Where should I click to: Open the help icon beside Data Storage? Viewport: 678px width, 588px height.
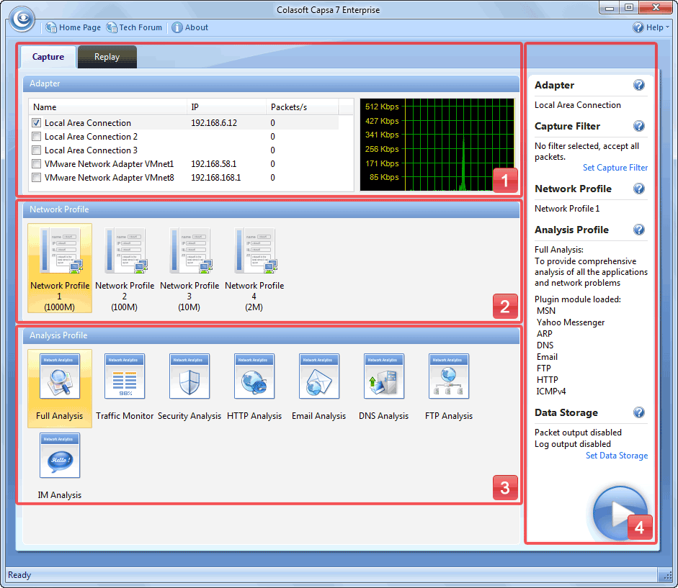(638, 412)
